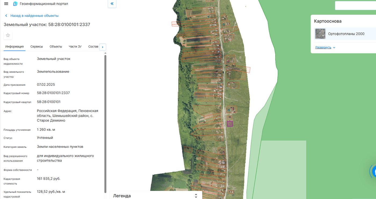Go back with arrow to найденные объекты
The height and width of the screenshot is (199, 376).
coord(6,16)
